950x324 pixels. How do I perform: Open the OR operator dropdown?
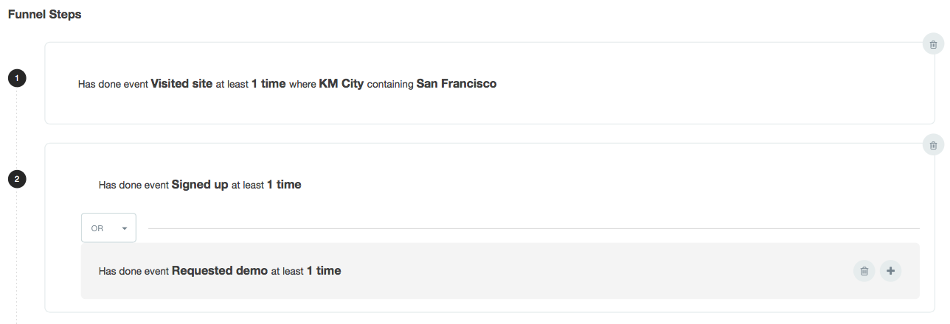coord(108,228)
